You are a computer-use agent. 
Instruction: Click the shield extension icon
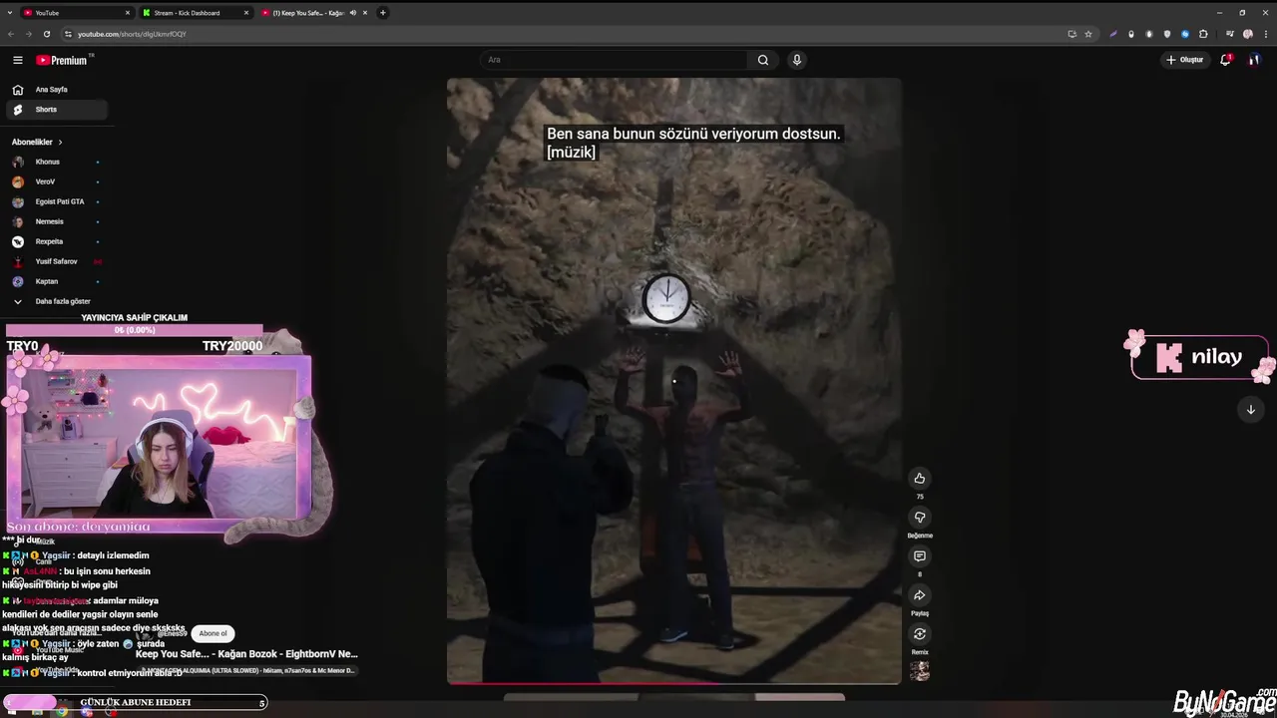(1167, 34)
